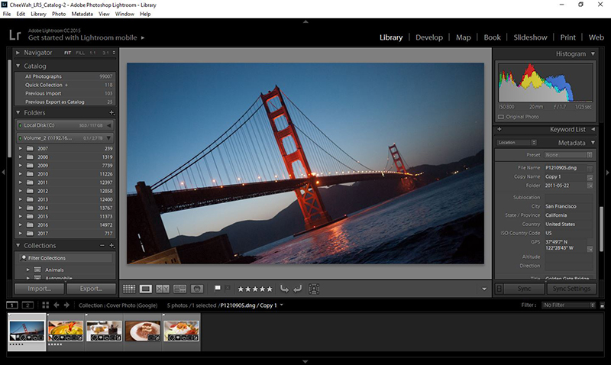Screen dimensions: 611x365
Task: Open the Print module
Action: 567,37
